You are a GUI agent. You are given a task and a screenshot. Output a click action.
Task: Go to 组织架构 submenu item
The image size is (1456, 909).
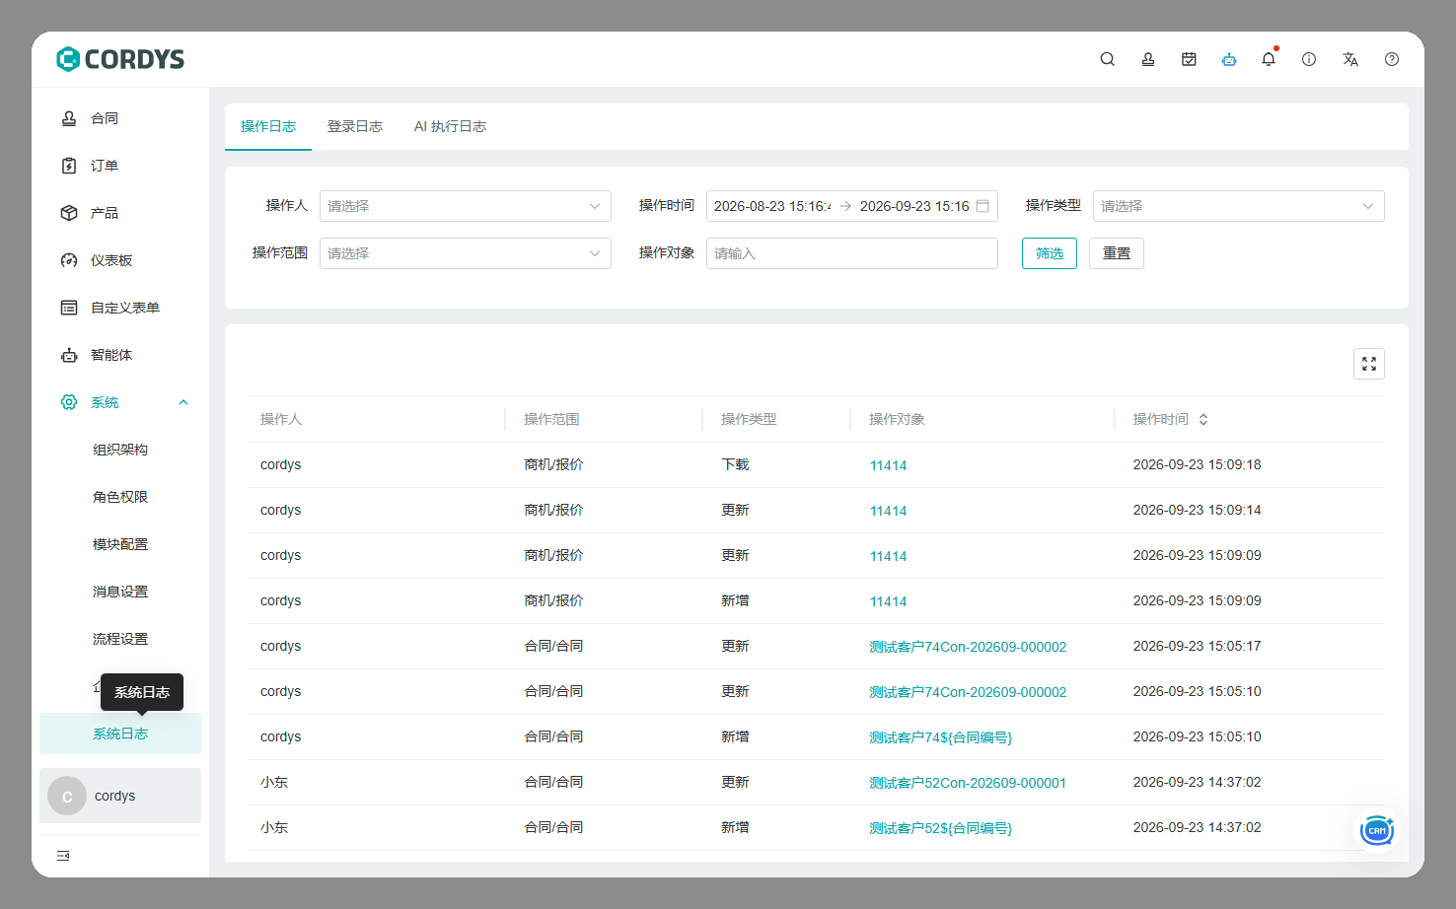[x=120, y=450]
